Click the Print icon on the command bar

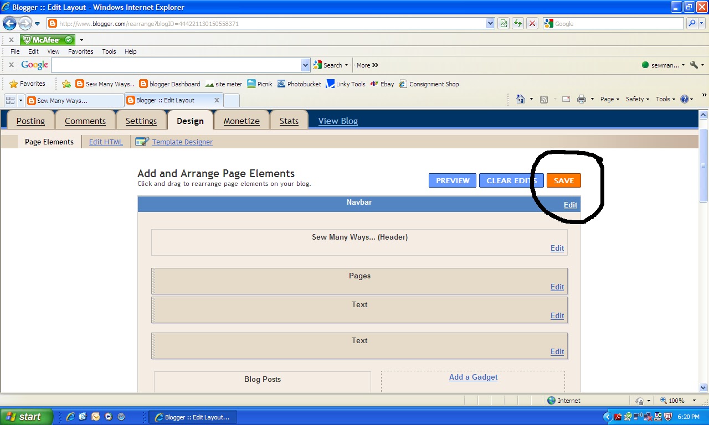coord(582,99)
